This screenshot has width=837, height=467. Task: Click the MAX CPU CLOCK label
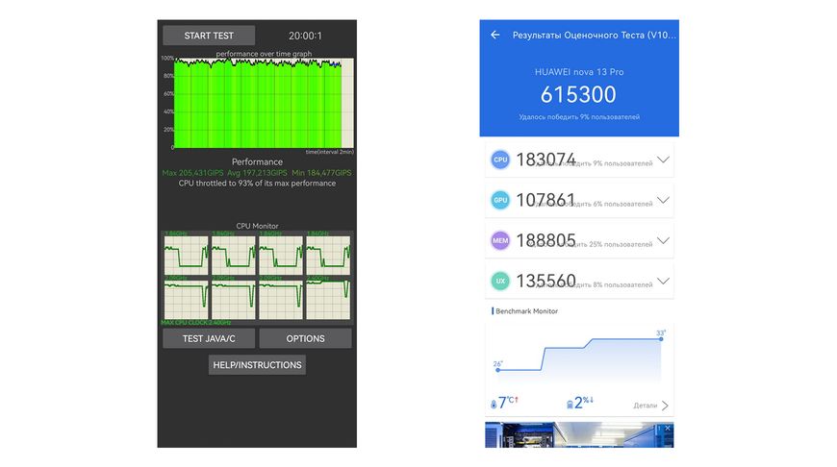coord(196,323)
